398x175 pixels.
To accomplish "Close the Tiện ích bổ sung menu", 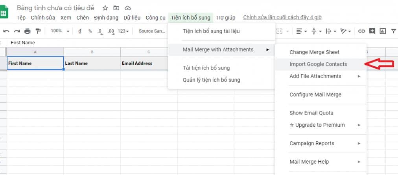I will click(191, 18).
